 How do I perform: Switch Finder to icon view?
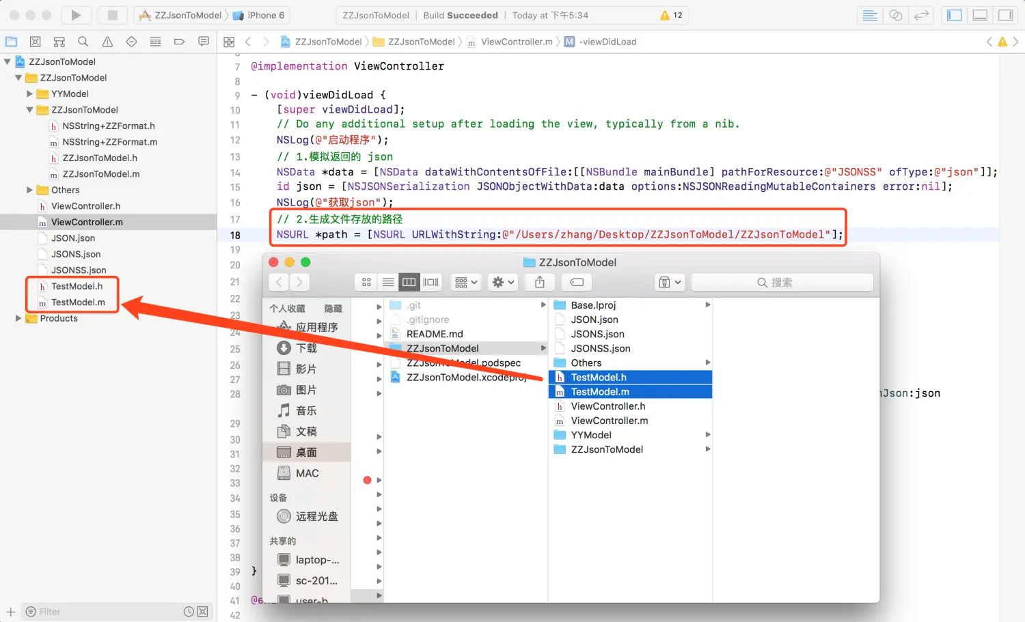[366, 282]
